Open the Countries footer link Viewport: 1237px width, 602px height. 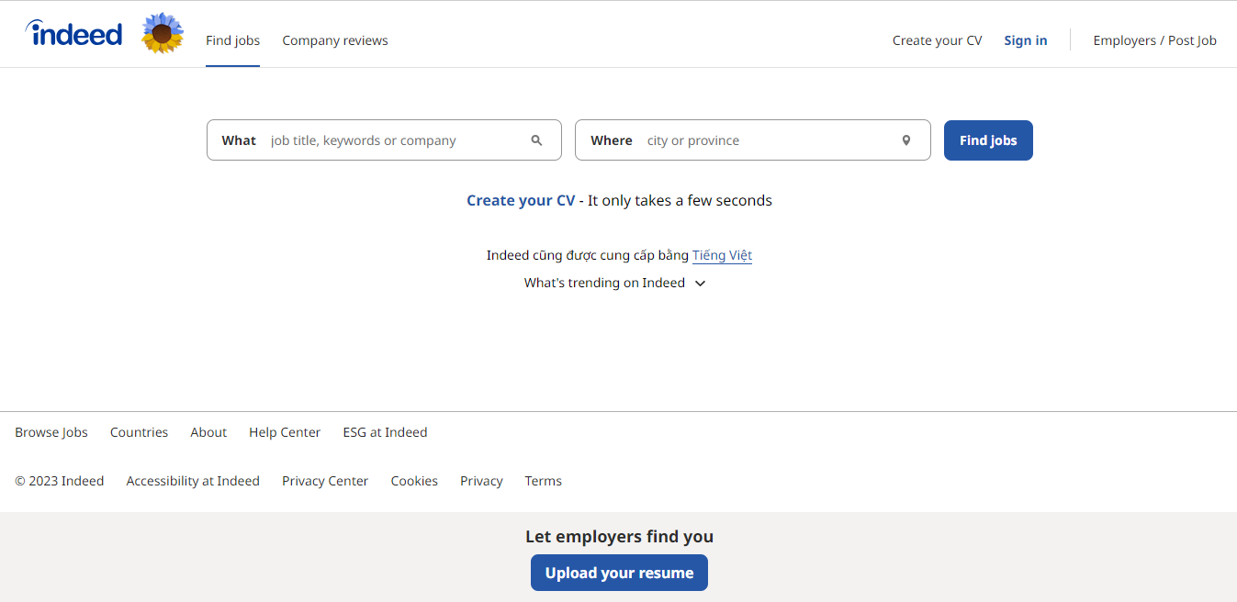(139, 432)
